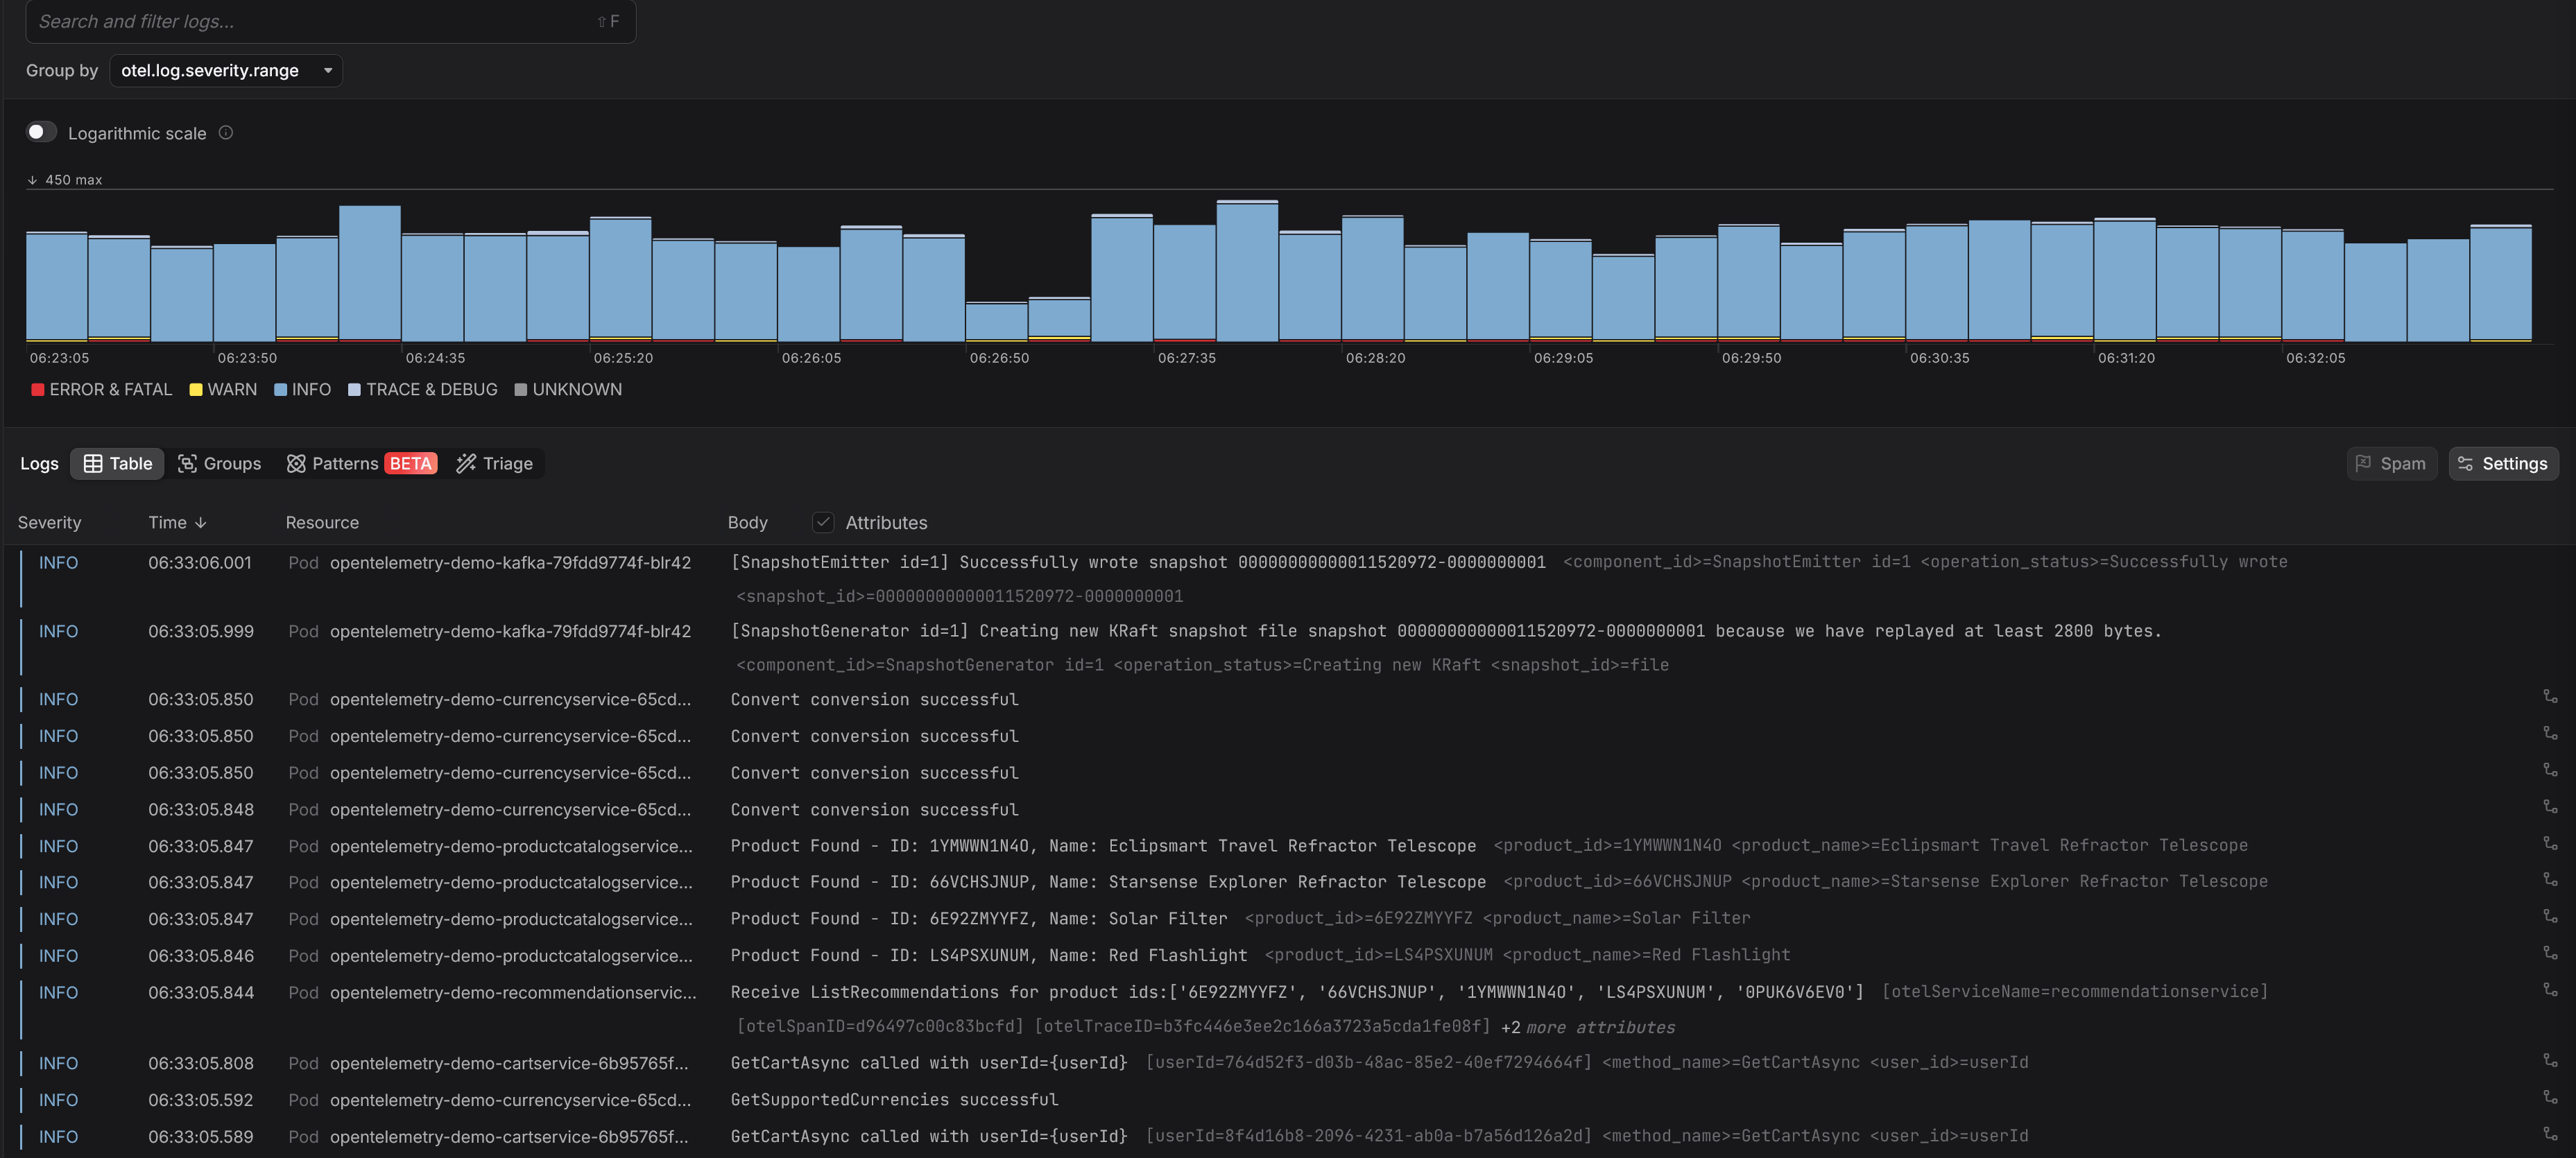Image resolution: width=2576 pixels, height=1158 pixels.
Task: Click the Spam button
Action: click(x=2391, y=464)
